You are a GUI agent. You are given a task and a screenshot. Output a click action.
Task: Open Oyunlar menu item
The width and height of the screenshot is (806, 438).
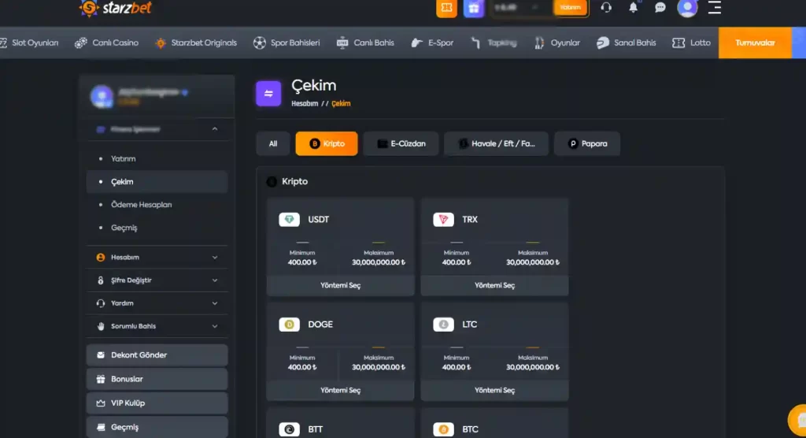(x=557, y=43)
